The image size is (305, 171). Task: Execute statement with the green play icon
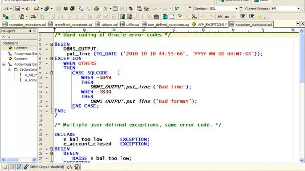click(x=6, y=17)
